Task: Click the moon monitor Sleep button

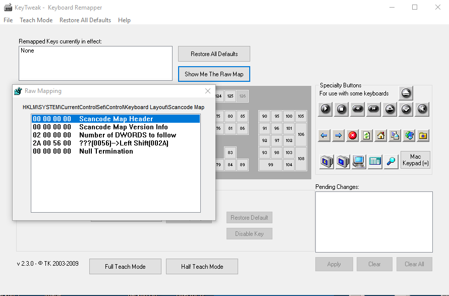Action: tap(327, 162)
